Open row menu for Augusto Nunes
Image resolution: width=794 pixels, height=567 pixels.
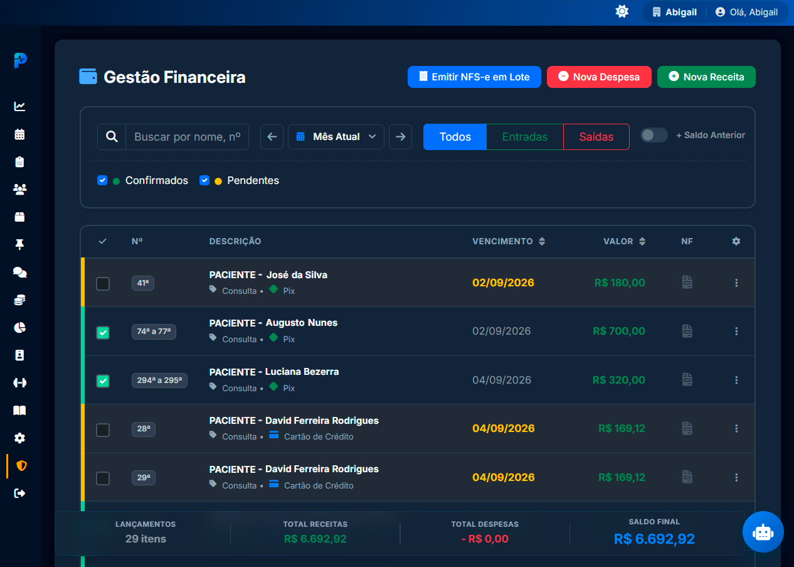tap(736, 331)
